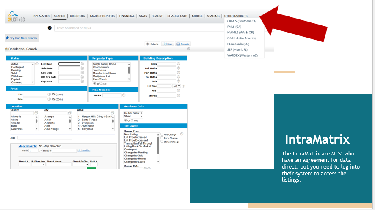Show help for Sqft field

click(179, 82)
